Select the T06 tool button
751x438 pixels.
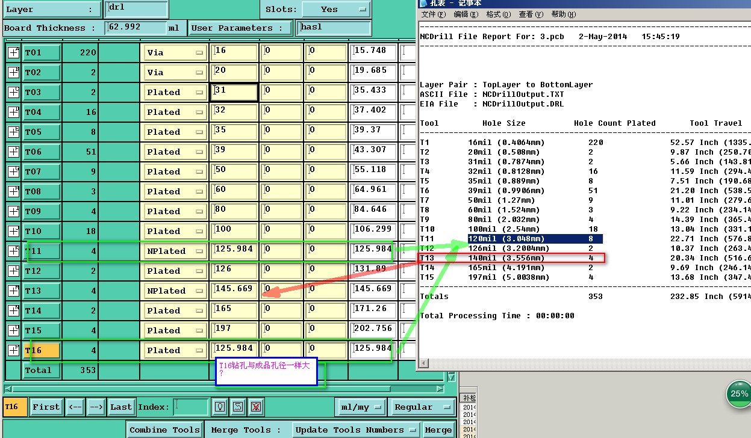[x=41, y=152]
